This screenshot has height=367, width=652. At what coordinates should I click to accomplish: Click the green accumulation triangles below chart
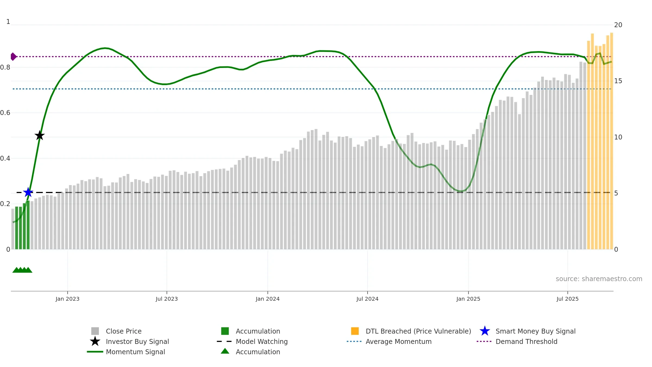22,270
